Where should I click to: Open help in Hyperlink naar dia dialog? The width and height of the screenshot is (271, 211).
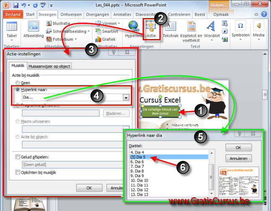[240, 133]
